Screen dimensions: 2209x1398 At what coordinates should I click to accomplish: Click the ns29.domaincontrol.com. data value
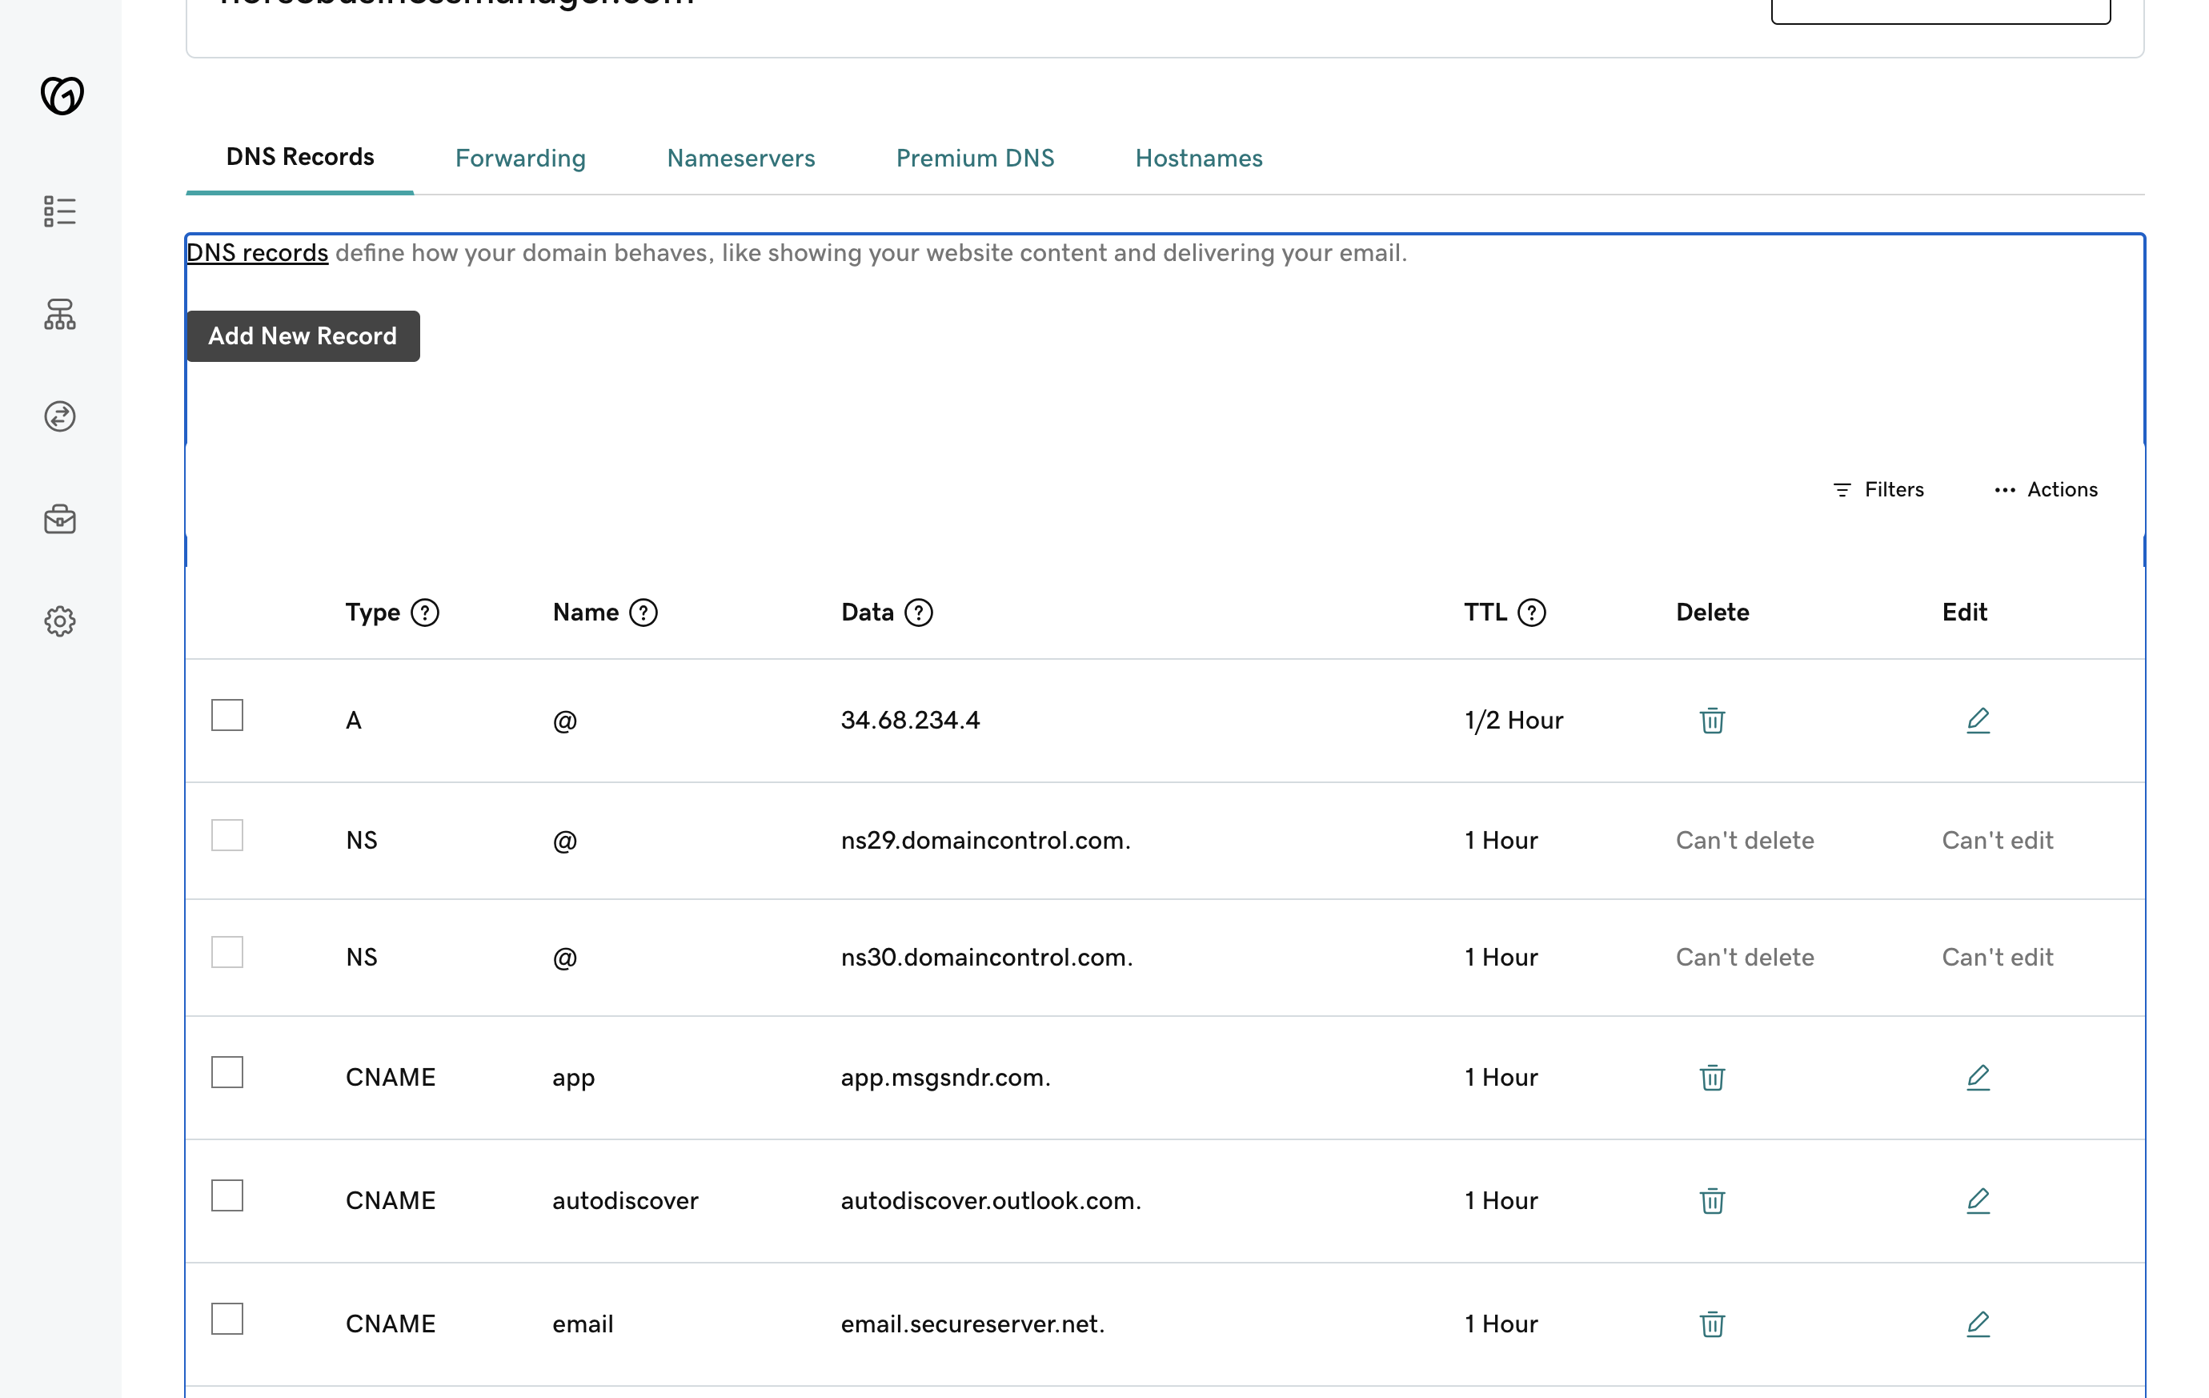(x=985, y=841)
